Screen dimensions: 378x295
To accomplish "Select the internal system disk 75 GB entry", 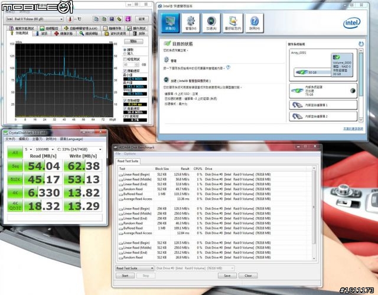I will click(323, 91).
